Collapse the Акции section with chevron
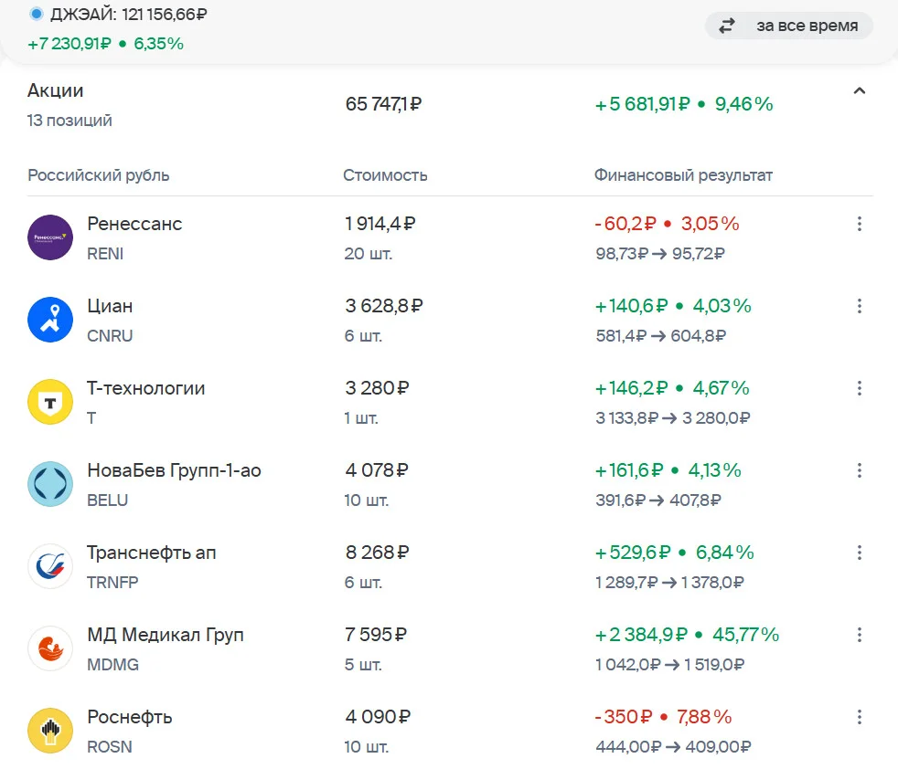This screenshot has width=898, height=769. [x=859, y=91]
